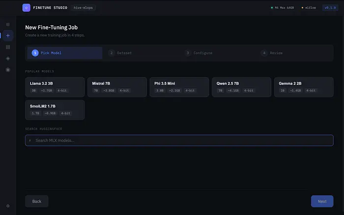Click the M4 Max 64GB status indicator
This screenshot has height=215, width=344.
[x=283, y=8]
